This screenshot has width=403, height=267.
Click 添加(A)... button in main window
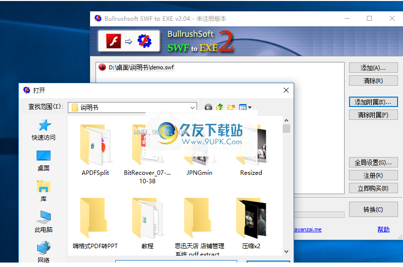373,68
